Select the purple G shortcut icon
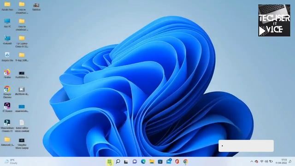 click(7, 107)
